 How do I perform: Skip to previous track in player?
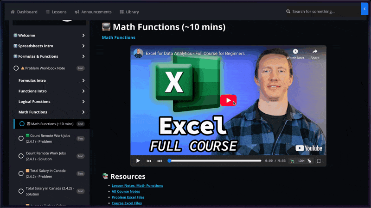tap(149, 161)
